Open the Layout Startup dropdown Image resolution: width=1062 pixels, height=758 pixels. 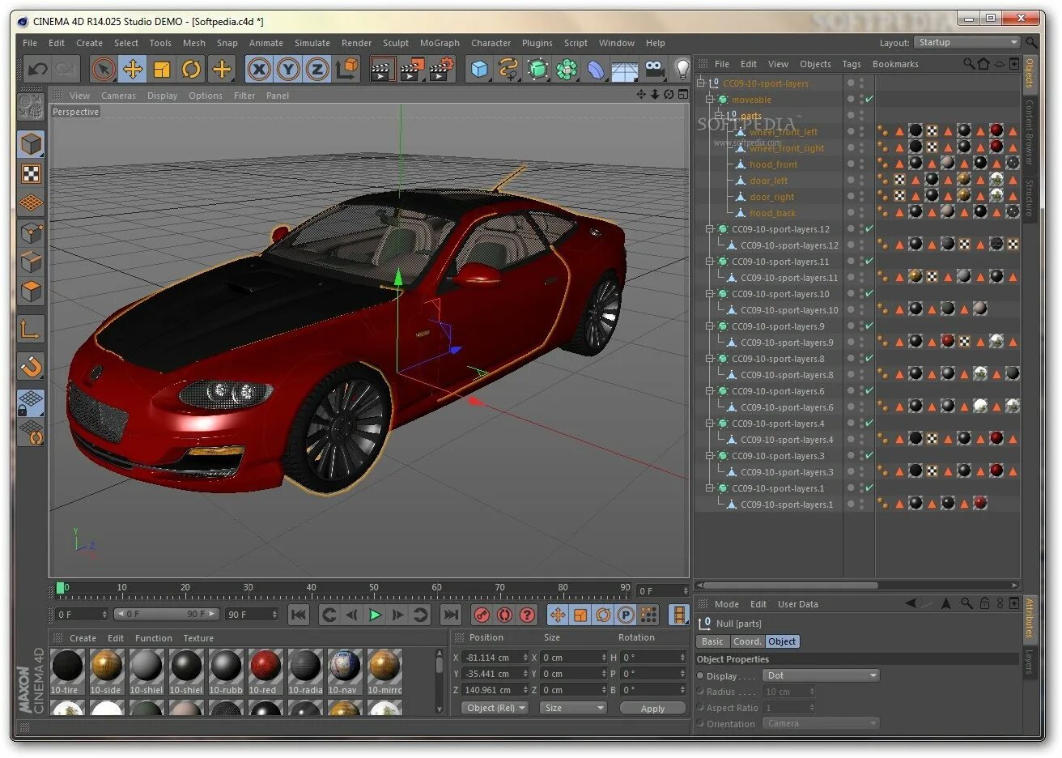966,43
